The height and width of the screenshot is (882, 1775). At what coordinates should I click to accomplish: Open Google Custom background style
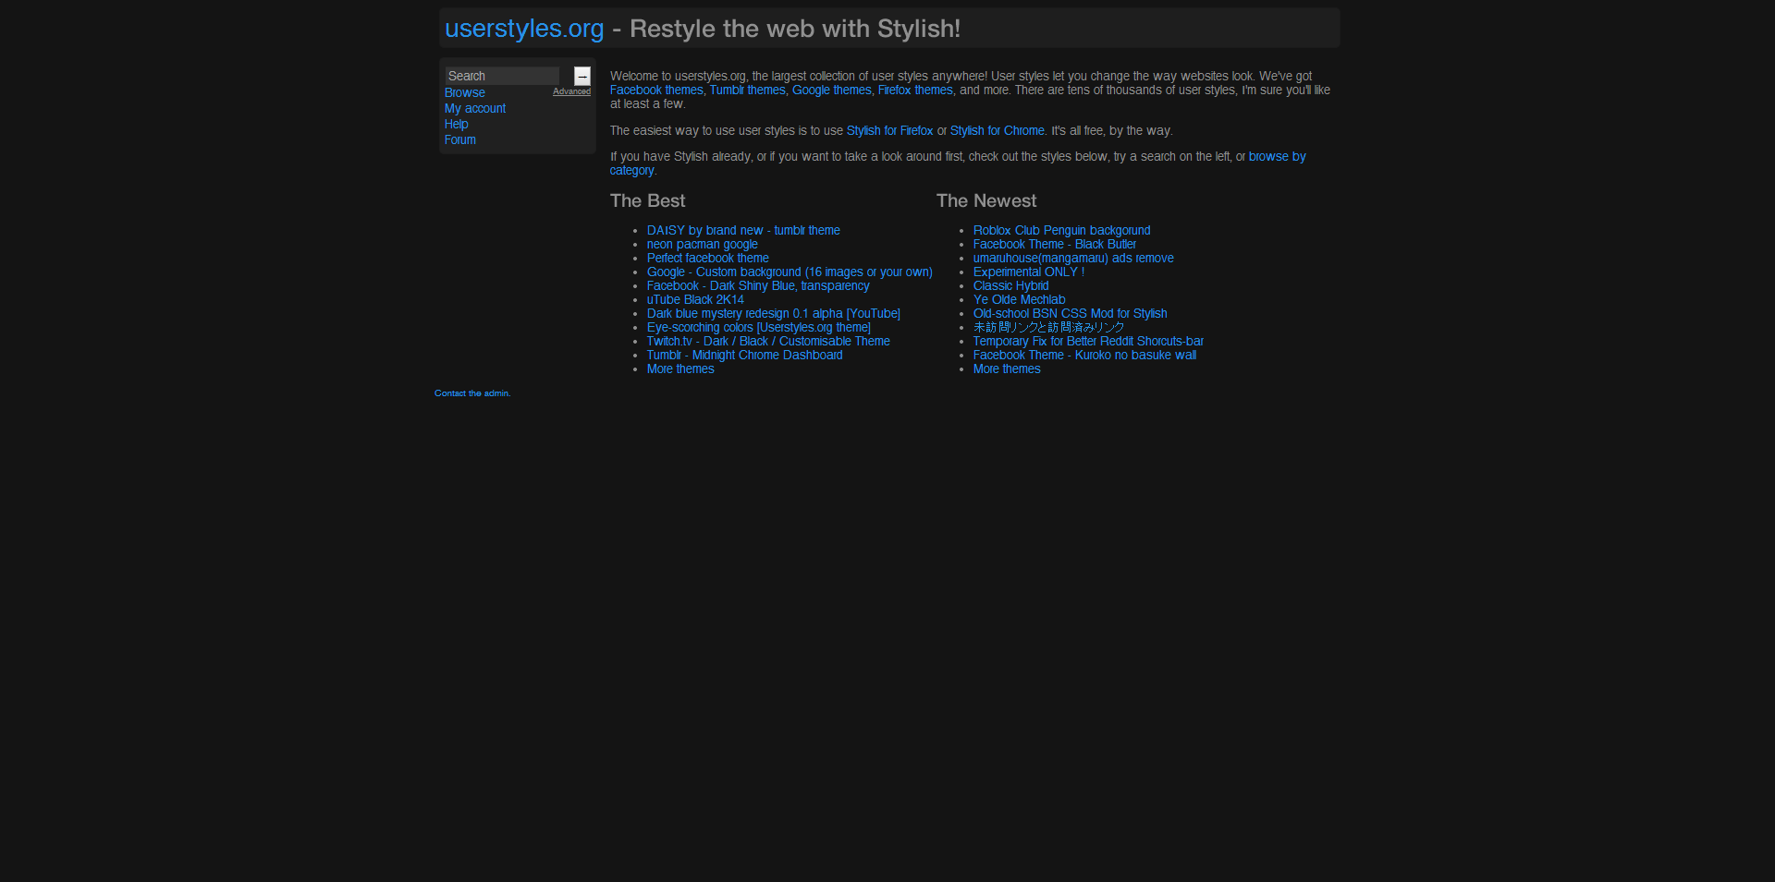click(790, 272)
